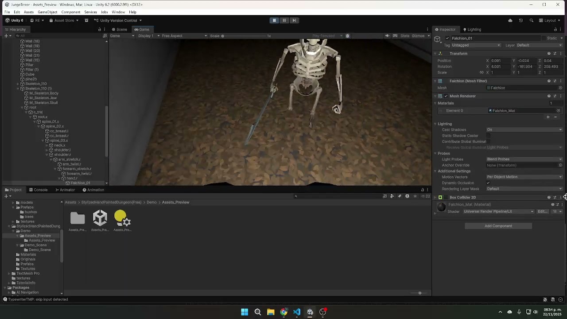Pause the running game

[x=284, y=20]
